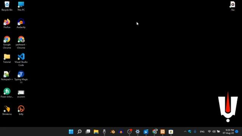
Task: Open the blue media player taskbar icon
Action: pyautogui.click(x=146, y=131)
